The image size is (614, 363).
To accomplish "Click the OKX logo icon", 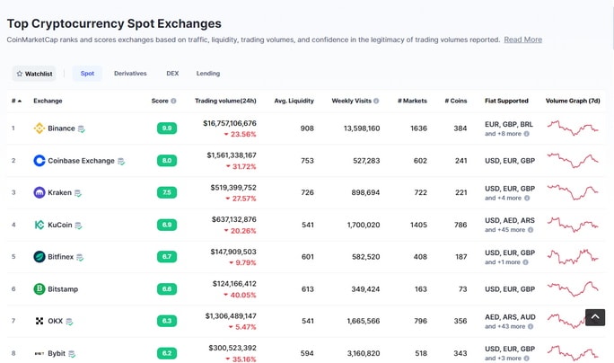I will pyautogui.click(x=39, y=321).
